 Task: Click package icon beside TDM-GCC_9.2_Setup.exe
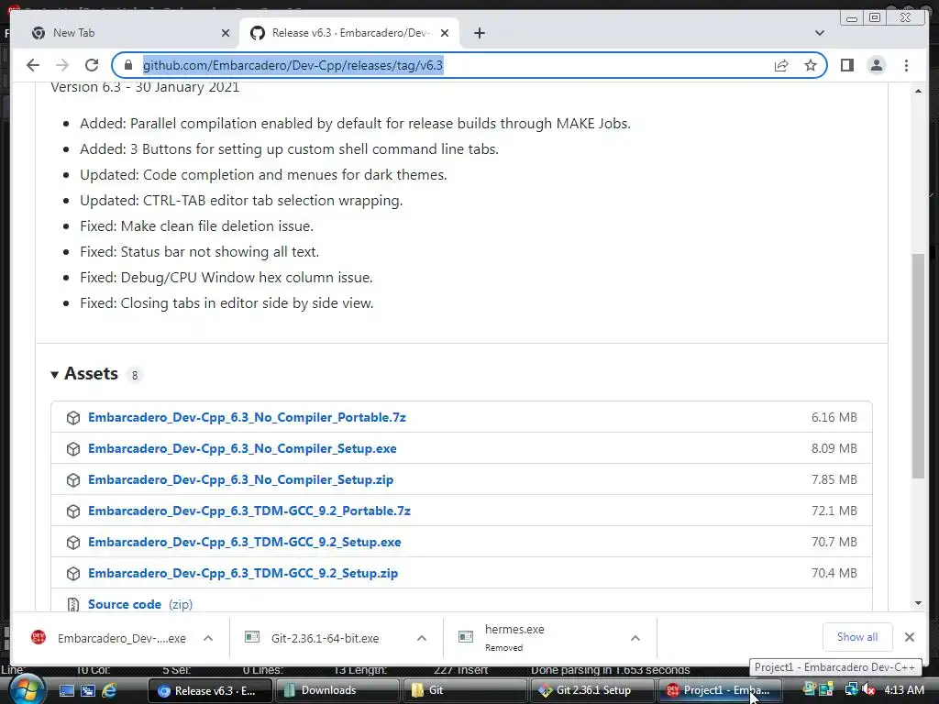[73, 543]
